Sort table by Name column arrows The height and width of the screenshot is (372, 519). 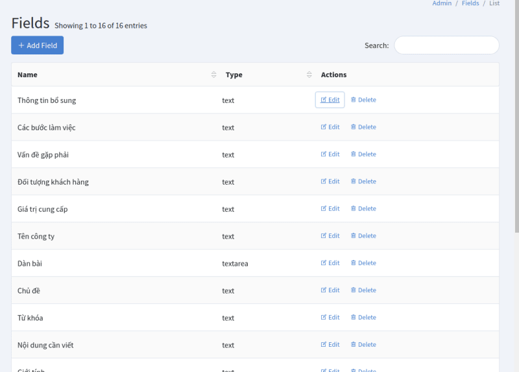(214, 75)
